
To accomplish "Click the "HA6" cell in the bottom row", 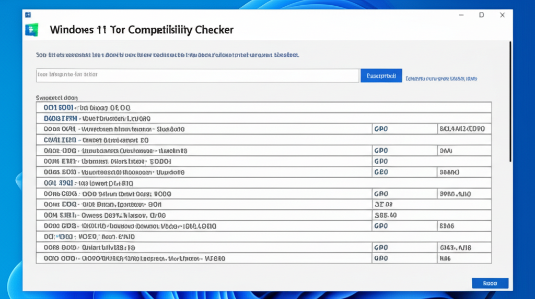I will click(x=463, y=258).
